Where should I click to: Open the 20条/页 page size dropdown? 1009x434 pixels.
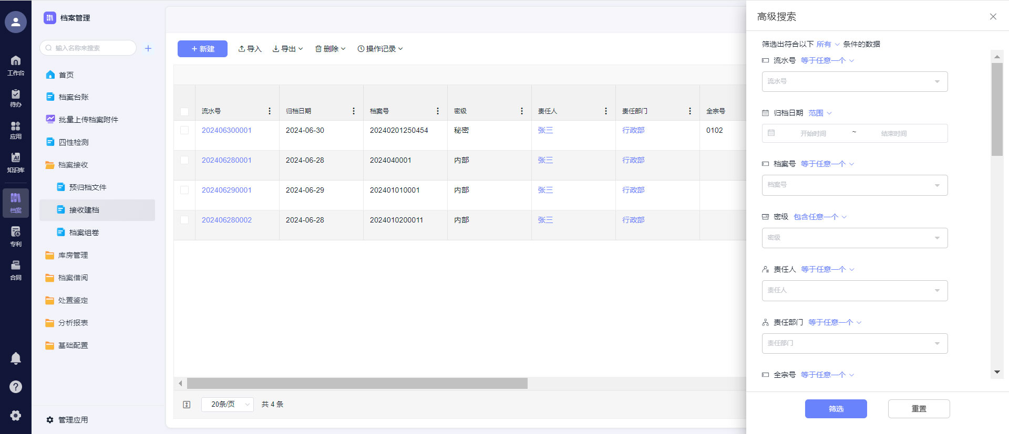[x=227, y=405]
